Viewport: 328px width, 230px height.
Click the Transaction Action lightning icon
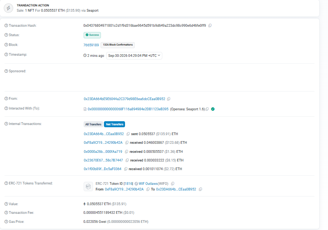coord(8,8)
